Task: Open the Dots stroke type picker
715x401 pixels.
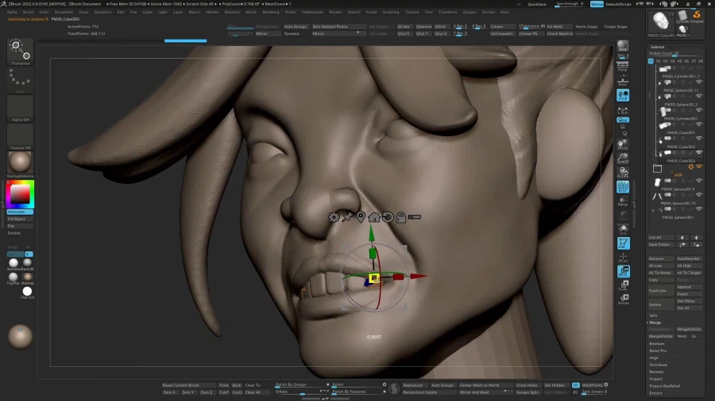Action: coord(20,79)
